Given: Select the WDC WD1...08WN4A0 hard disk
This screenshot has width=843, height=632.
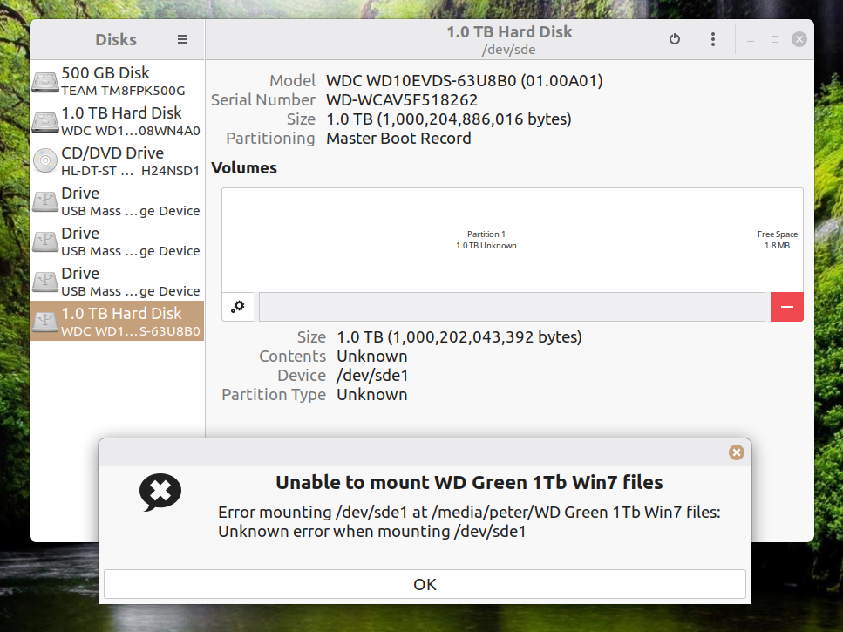Looking at the screenshot, I should tap(117, 121).
